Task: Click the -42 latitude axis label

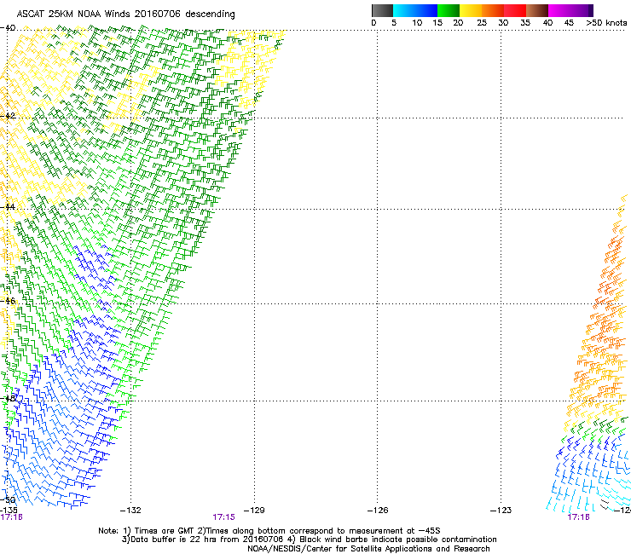Action: 8,116
